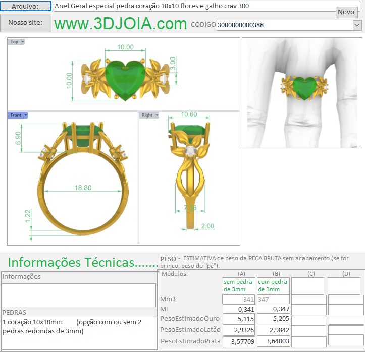Image resolution: width=365 pixels, height=352 pixels.
Task: Select the PesoEstimadoPrata value 3,64003
Action: point(273,341)
